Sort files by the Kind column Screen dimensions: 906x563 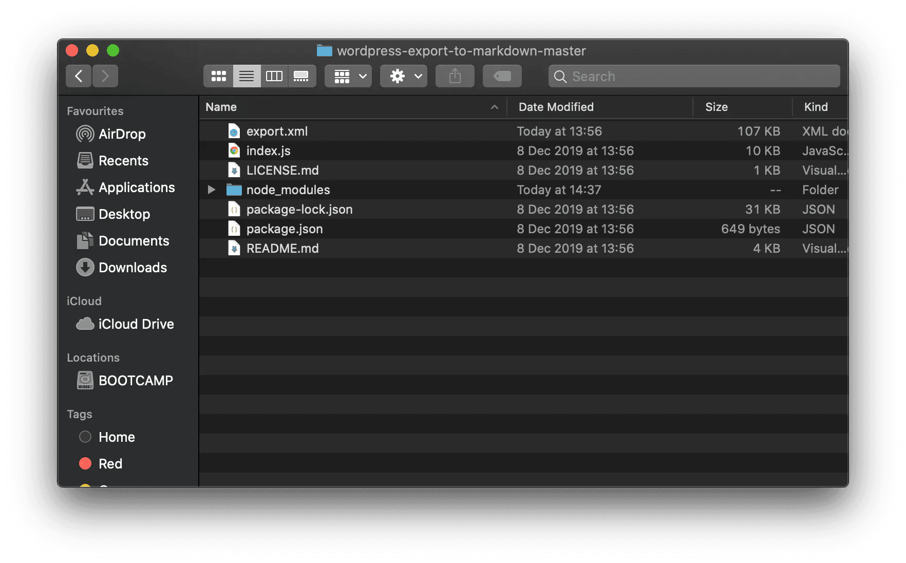816,107
